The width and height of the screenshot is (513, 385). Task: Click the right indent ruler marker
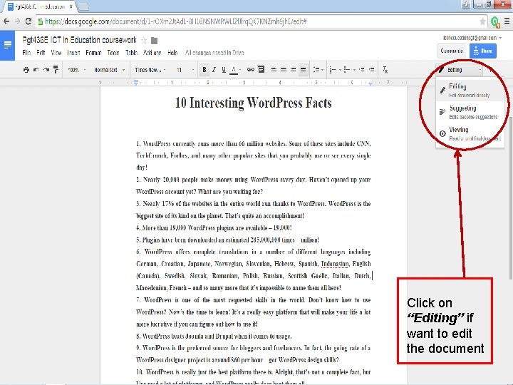coord(370,84)
